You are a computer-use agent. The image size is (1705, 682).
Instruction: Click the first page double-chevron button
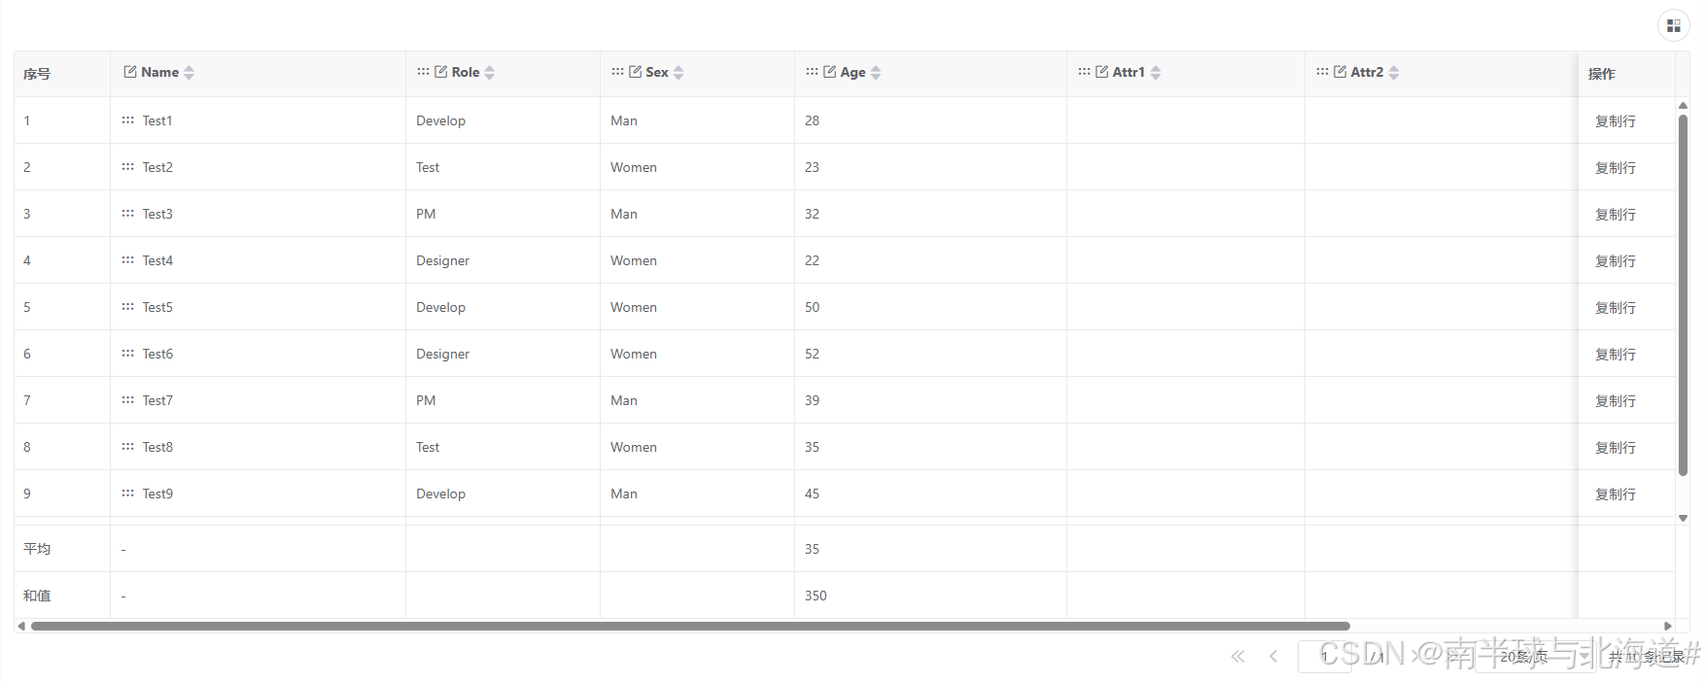[x=1237, y=656]
